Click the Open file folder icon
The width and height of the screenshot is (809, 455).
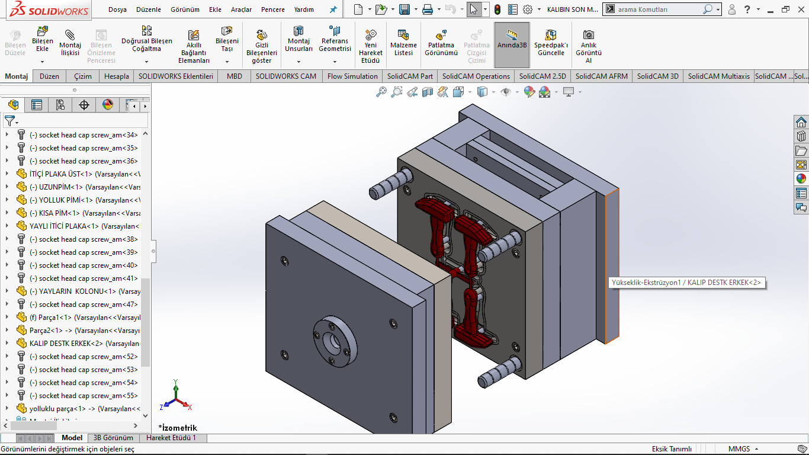(381, 9)
